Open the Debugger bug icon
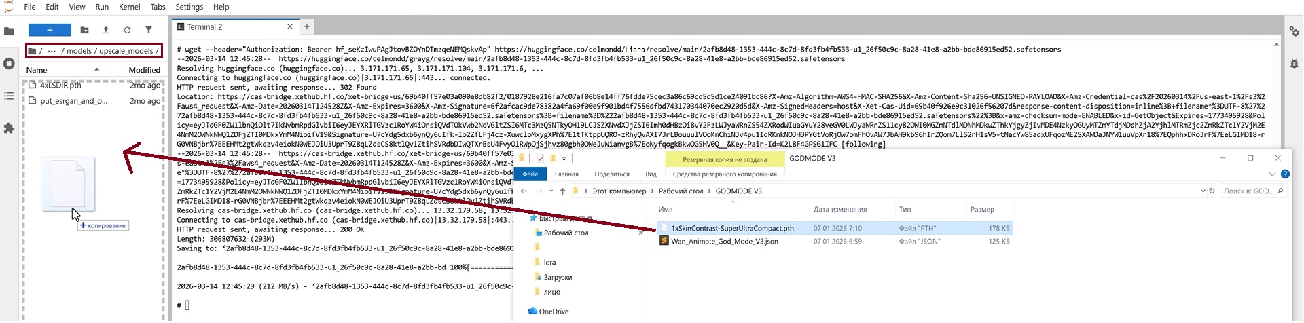 coord(1294,64)
